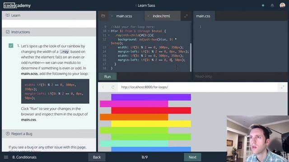Collapse the @for loop fold arrow
The width and height of the screenshot is (289, 162).
(x=109, y=31)
